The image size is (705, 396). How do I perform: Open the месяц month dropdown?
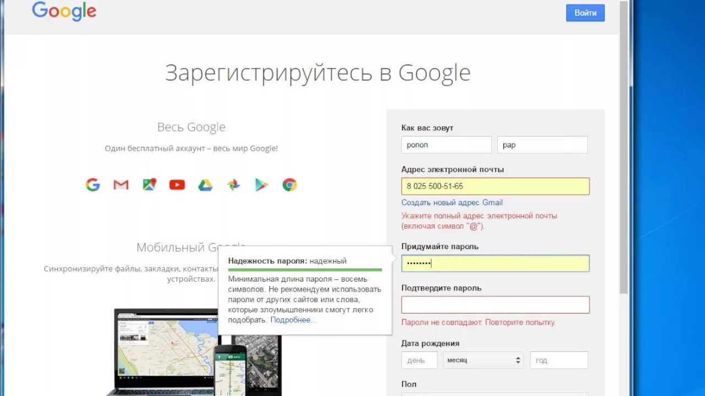(x=483, y=360)
